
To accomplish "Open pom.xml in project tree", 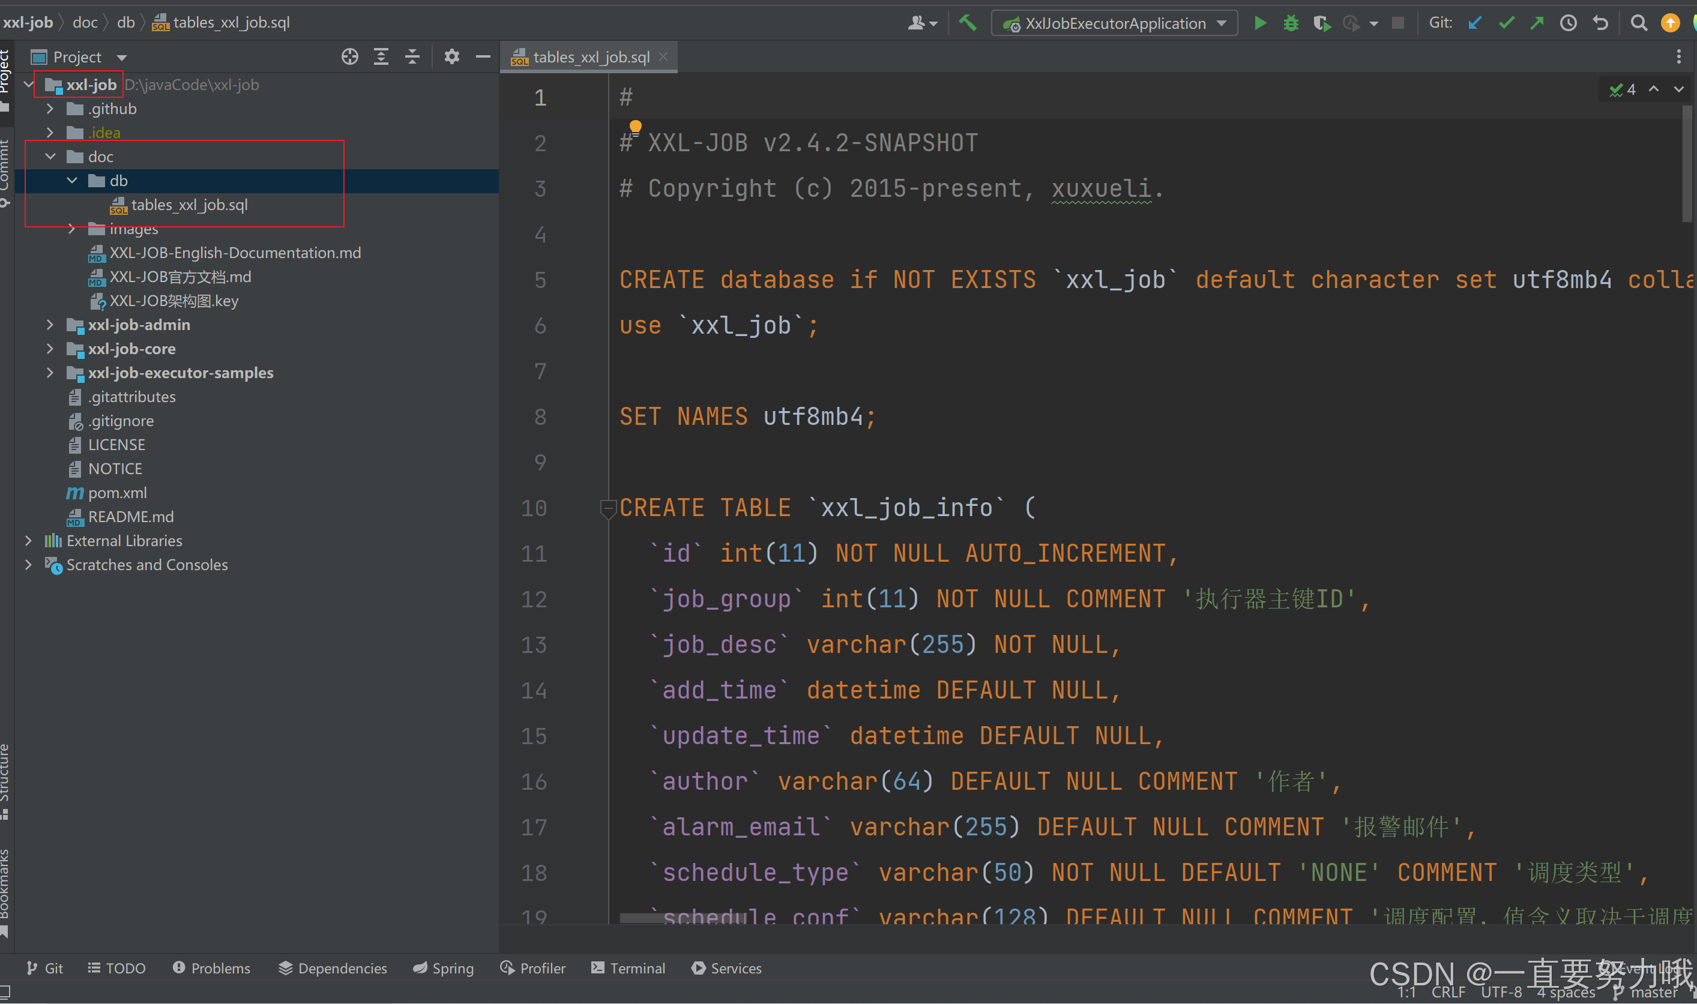I will coord(117,493).
